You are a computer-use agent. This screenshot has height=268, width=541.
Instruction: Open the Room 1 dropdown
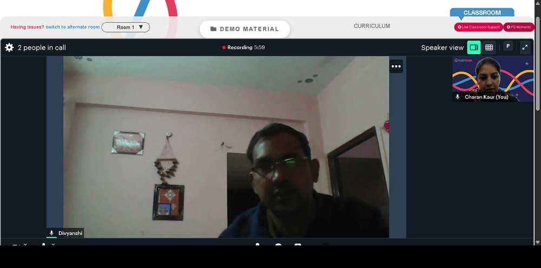pyautogui.click(x=126, y=27)
